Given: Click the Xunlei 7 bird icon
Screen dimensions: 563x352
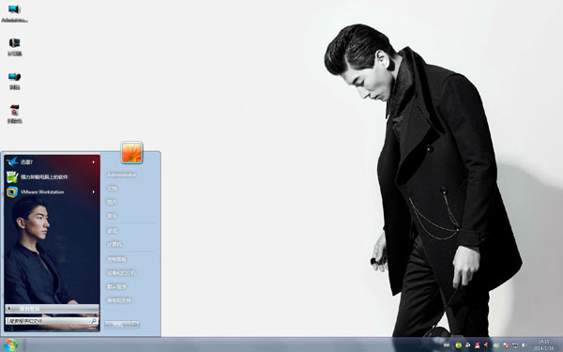Looking at the screenshot, I should (x=12, y=161).
